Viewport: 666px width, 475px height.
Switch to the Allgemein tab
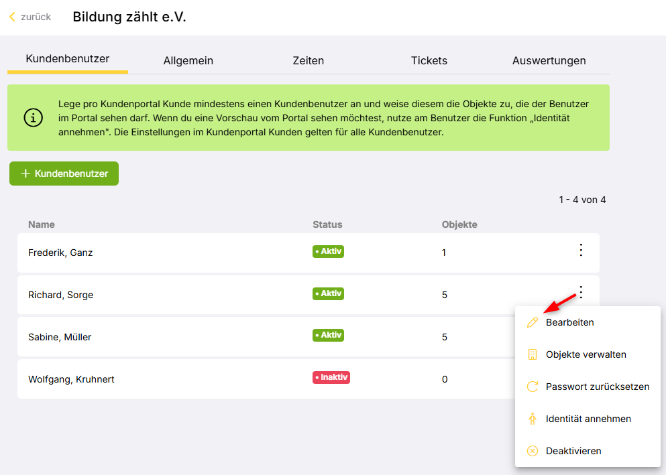click(188, 60)
